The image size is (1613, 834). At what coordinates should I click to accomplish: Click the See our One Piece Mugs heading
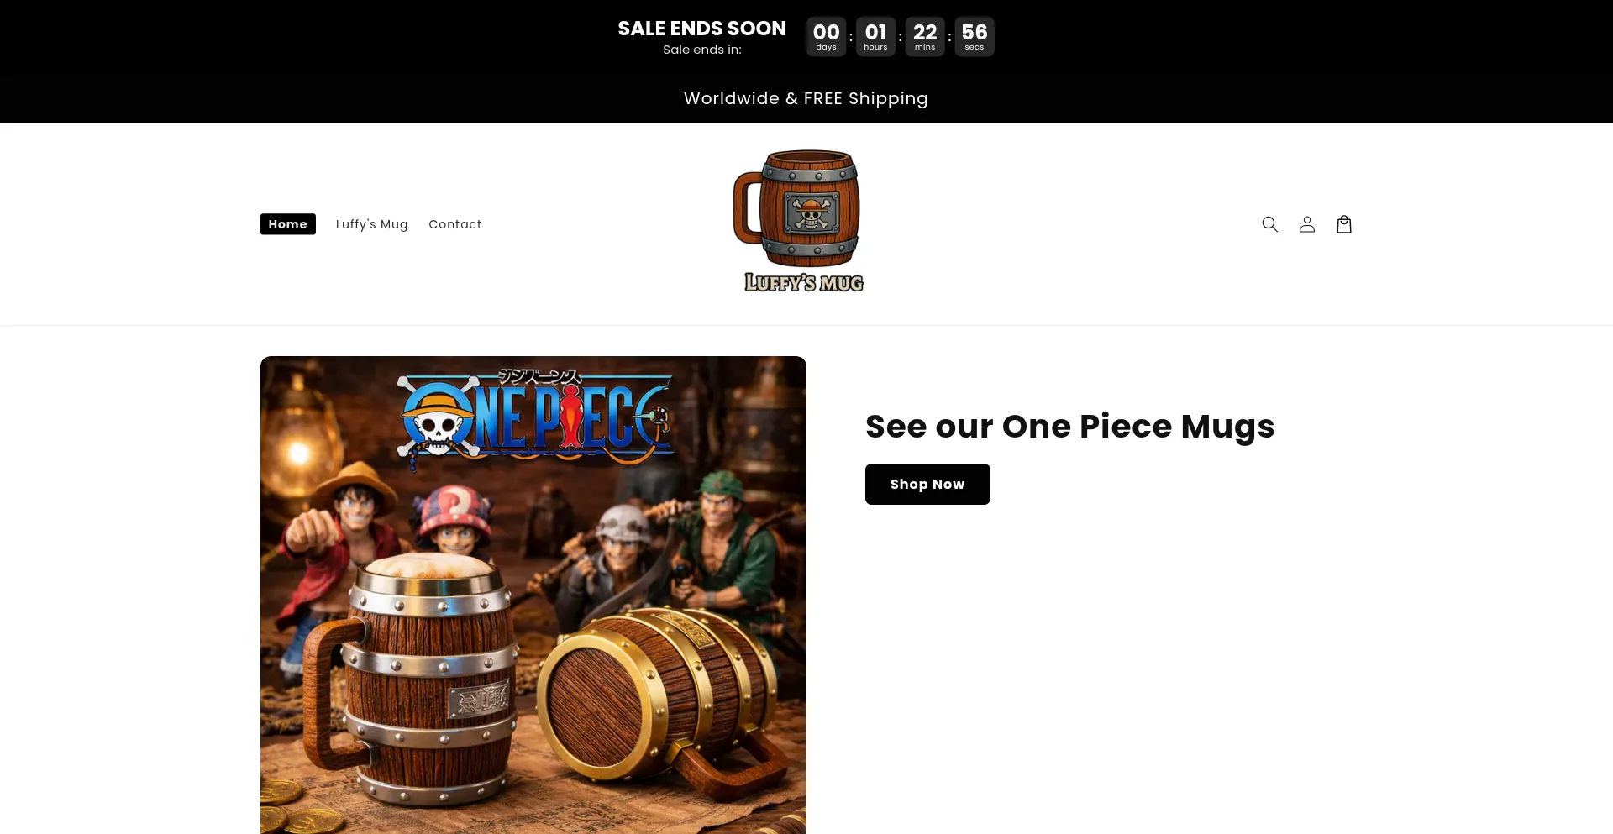pos(1069,427)
